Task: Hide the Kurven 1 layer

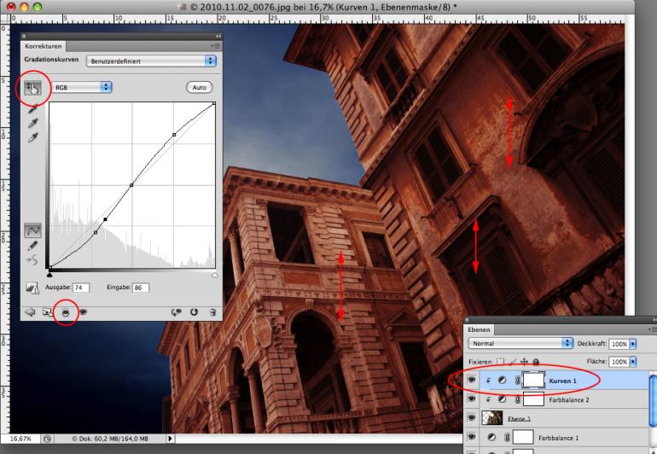Action: (x=472, y=381)
